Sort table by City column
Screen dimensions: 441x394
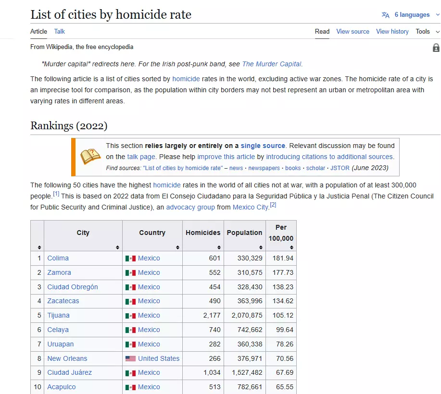pos(117,247)
